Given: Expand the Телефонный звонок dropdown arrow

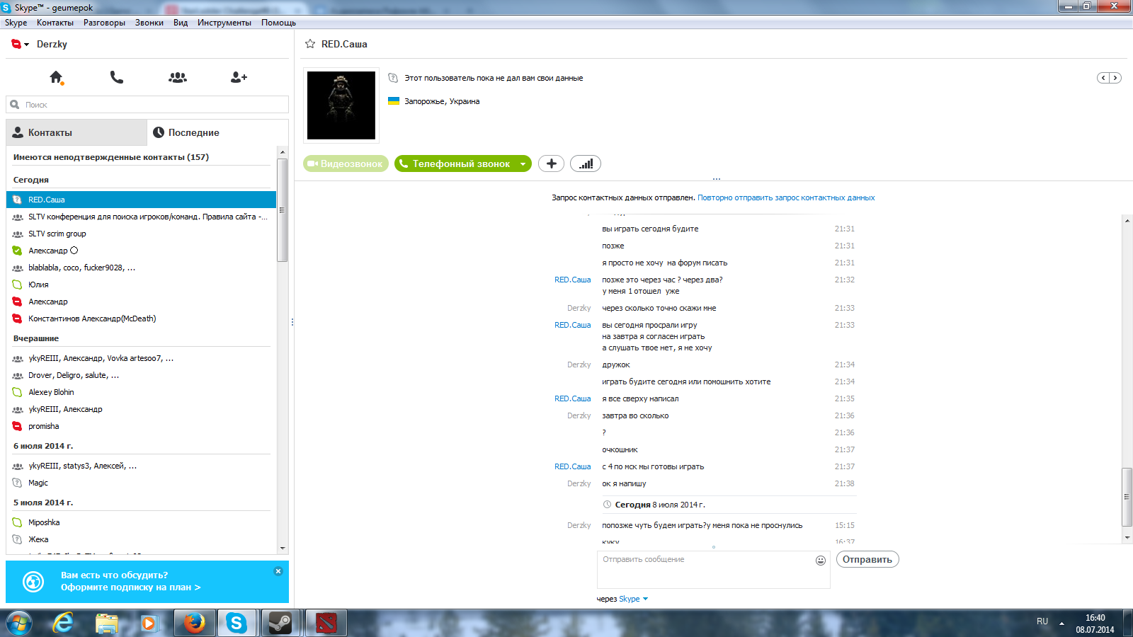Looking at the screenshot, I should 523,163.
